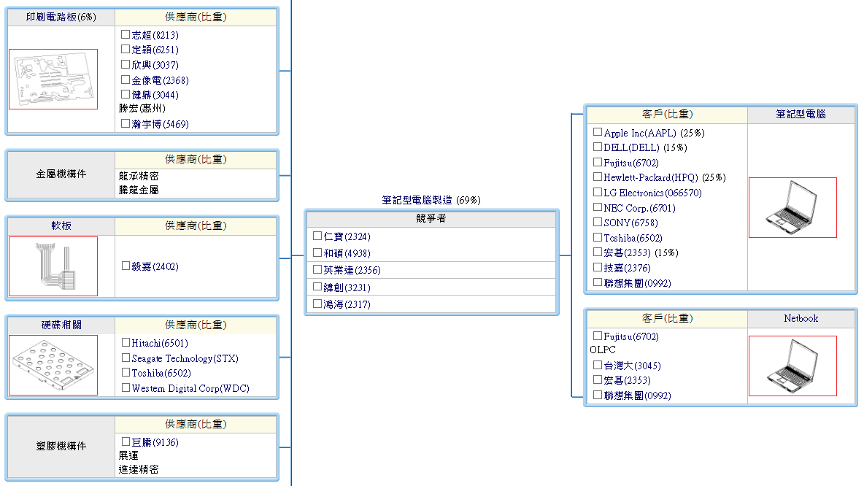Tick the Apple Inc(AAPL) customer checkbox
The height and width of the screenshot is (486, 864).
[x=598, y=132]
